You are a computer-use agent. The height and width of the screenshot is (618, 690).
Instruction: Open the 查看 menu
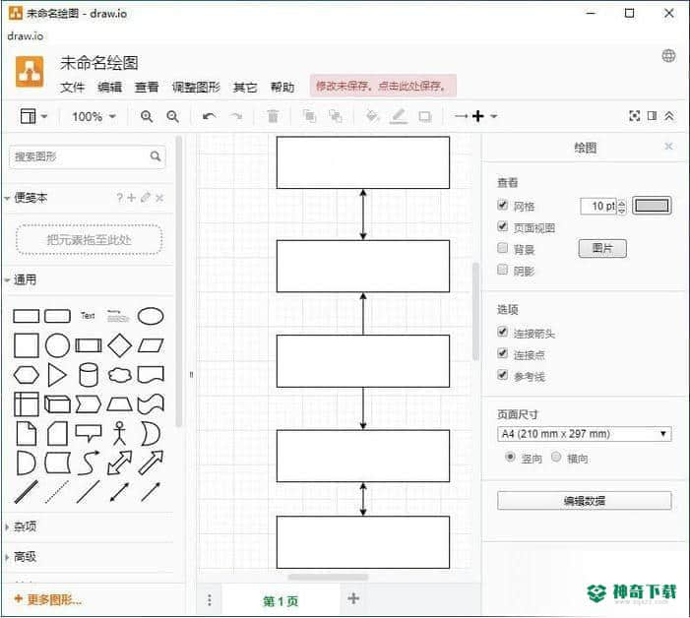pos(147,88)
